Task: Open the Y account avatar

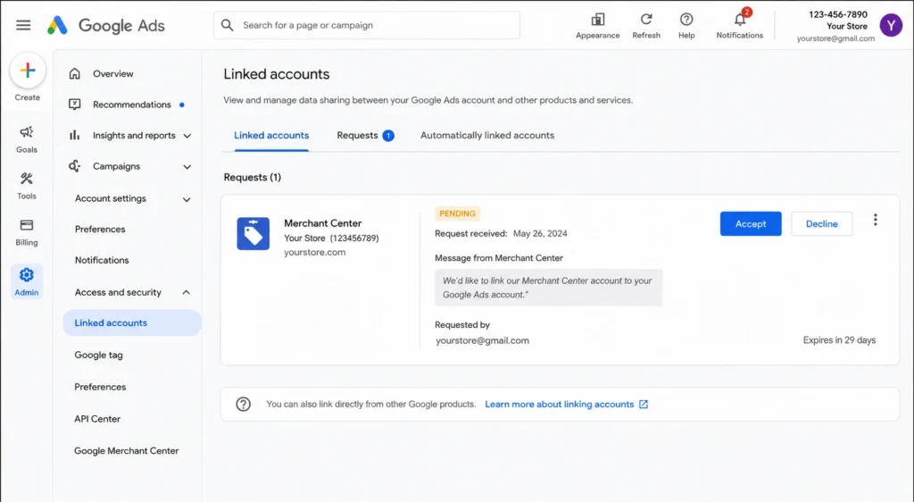Action: (x=891, y=26)
